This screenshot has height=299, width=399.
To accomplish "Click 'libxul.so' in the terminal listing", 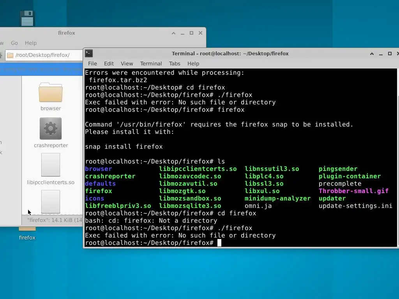I will tap(262, 191).
